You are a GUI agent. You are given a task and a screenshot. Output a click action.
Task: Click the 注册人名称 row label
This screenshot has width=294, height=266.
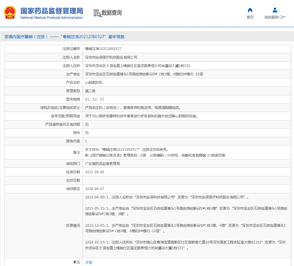(71, 57)
